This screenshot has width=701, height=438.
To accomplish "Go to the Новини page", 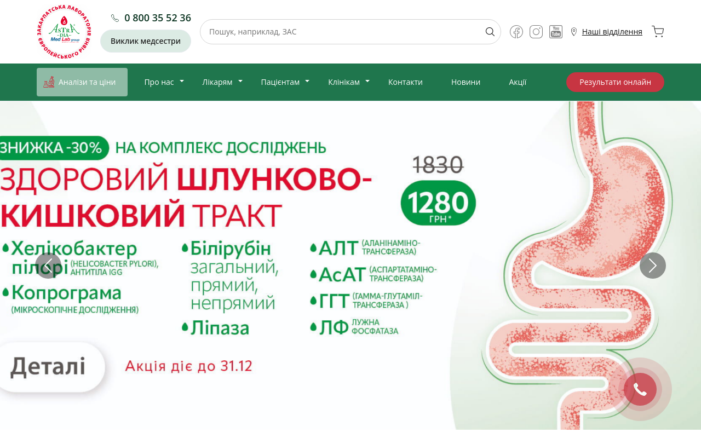I will pyautogui.click(x=466, y=82).
